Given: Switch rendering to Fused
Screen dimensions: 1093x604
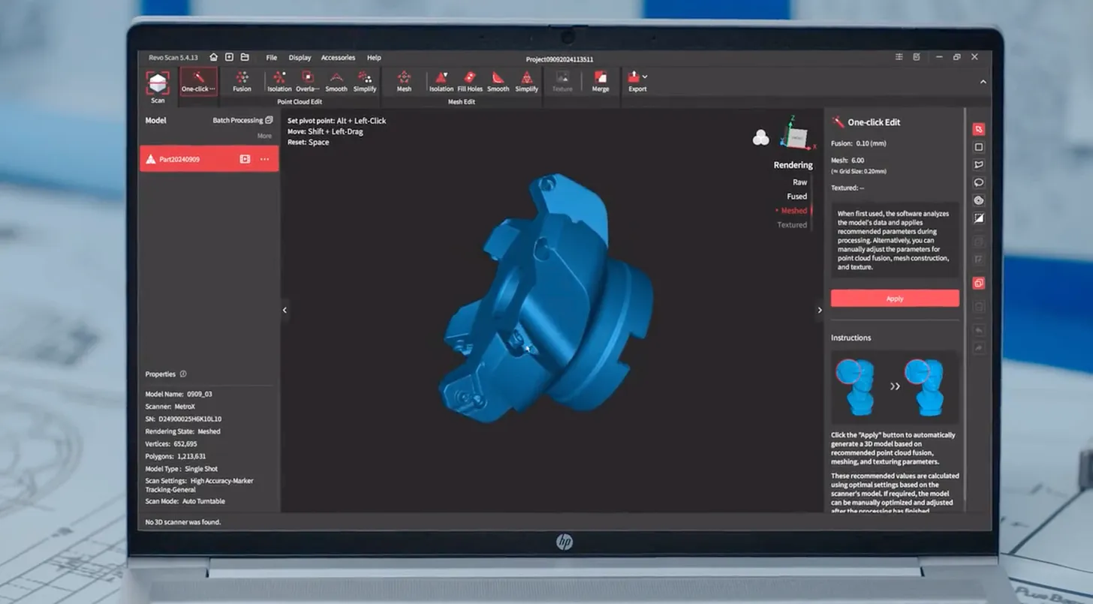Looking at the screenshot, I should (796, 197).
